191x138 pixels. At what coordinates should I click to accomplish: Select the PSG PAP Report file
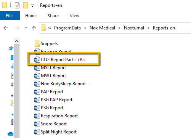click(56, 100)
